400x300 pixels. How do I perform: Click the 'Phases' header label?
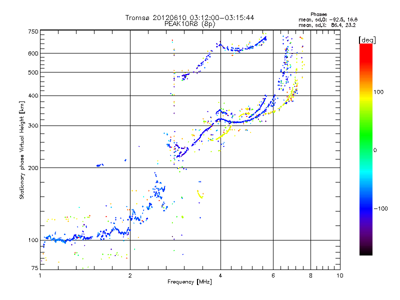(x=318, y=14)
